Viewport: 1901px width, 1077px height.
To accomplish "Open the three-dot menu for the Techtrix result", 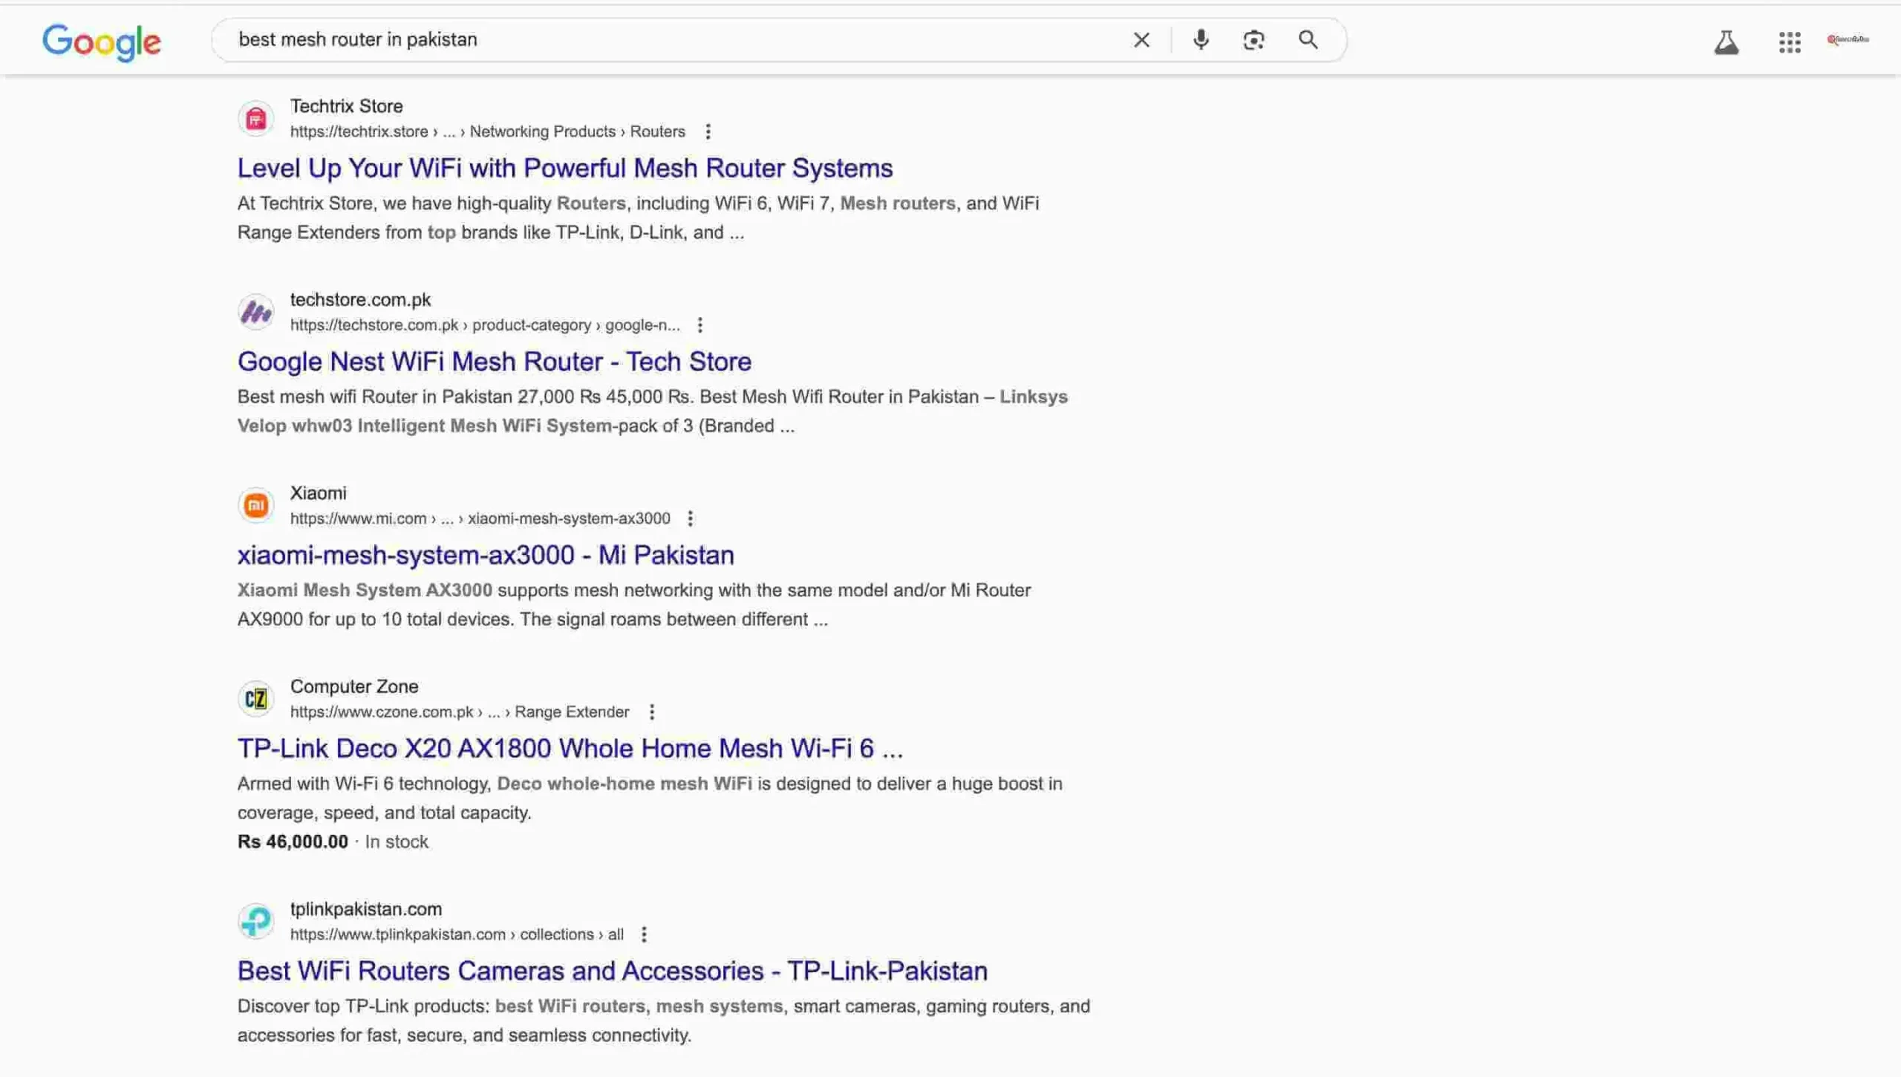I will [709, 131].
